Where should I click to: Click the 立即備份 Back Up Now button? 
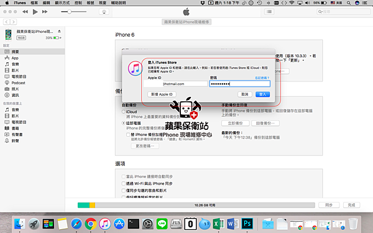tap(235, 123)
